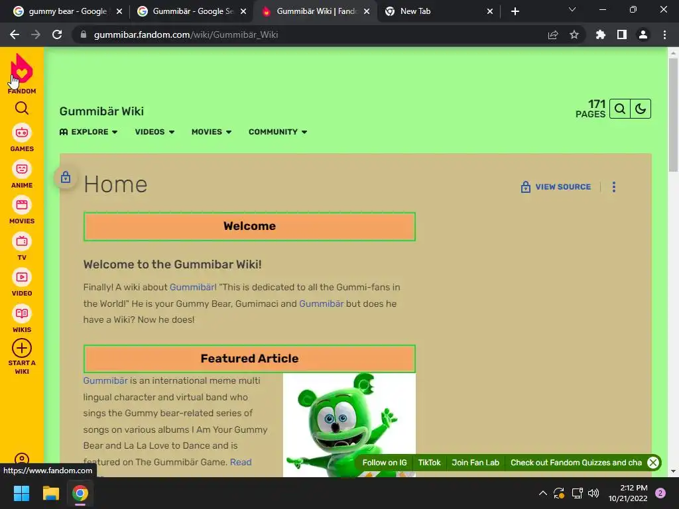Go forward with the forward arrow

click(36, 34)
